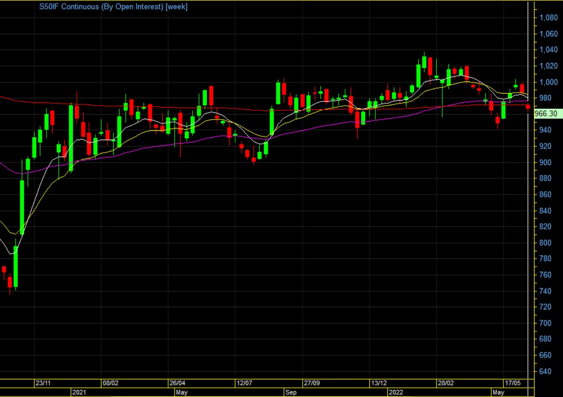This screenshot has width=563, height=397.
Task: Click the 1,080 price axis label
Action: [548, 18]
